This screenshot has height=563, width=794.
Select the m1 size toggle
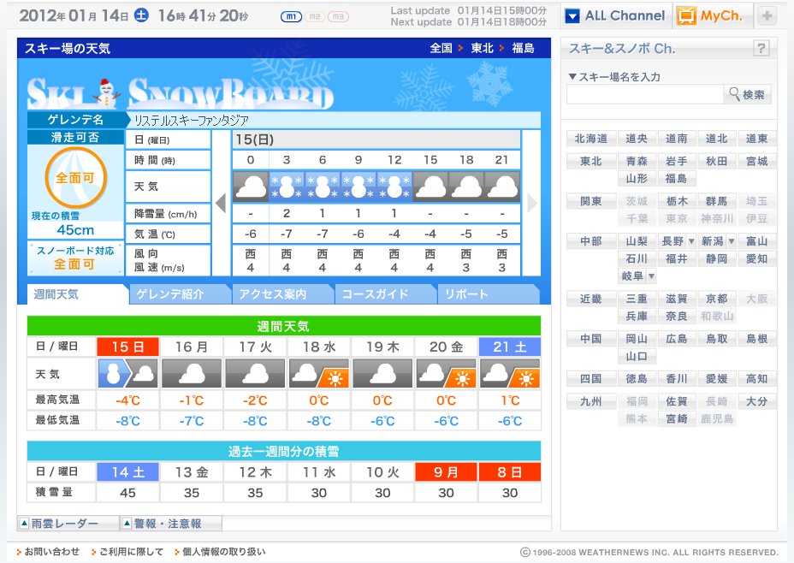pyautogui.click(x=291, y=17)
